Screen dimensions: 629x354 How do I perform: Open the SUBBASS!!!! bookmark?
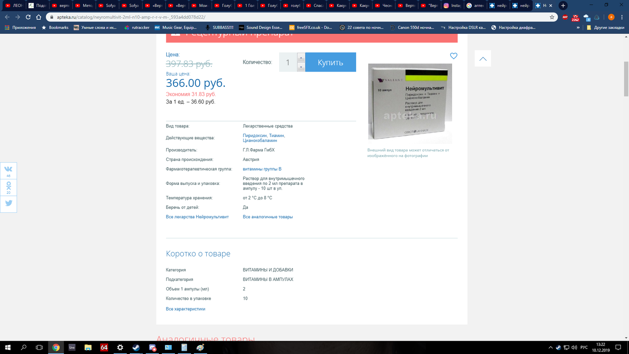point(219,28)
